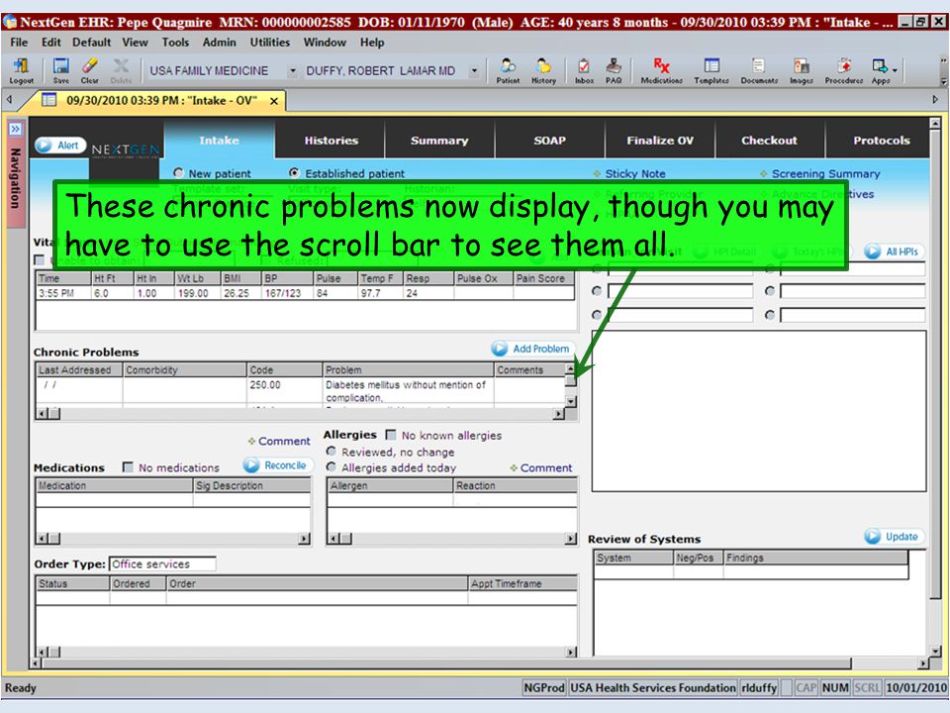The height and width of the screenshot is (713, 950).
Task: Open the Screening Summary link
Action: click(825, 173)
